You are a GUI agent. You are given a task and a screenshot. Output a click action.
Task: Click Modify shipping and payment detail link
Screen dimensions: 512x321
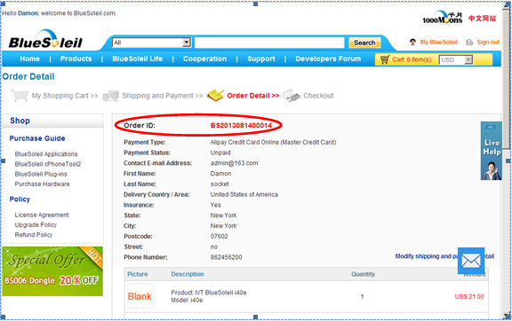click(444, 256)
